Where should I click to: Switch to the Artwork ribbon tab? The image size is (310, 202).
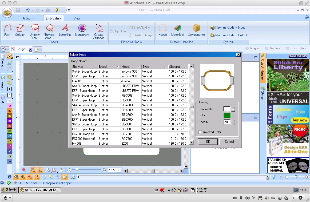(x=28, y=18)
